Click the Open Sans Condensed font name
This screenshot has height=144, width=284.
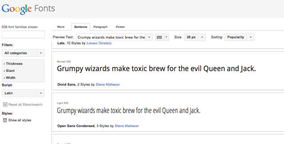[x=76, y=126]
